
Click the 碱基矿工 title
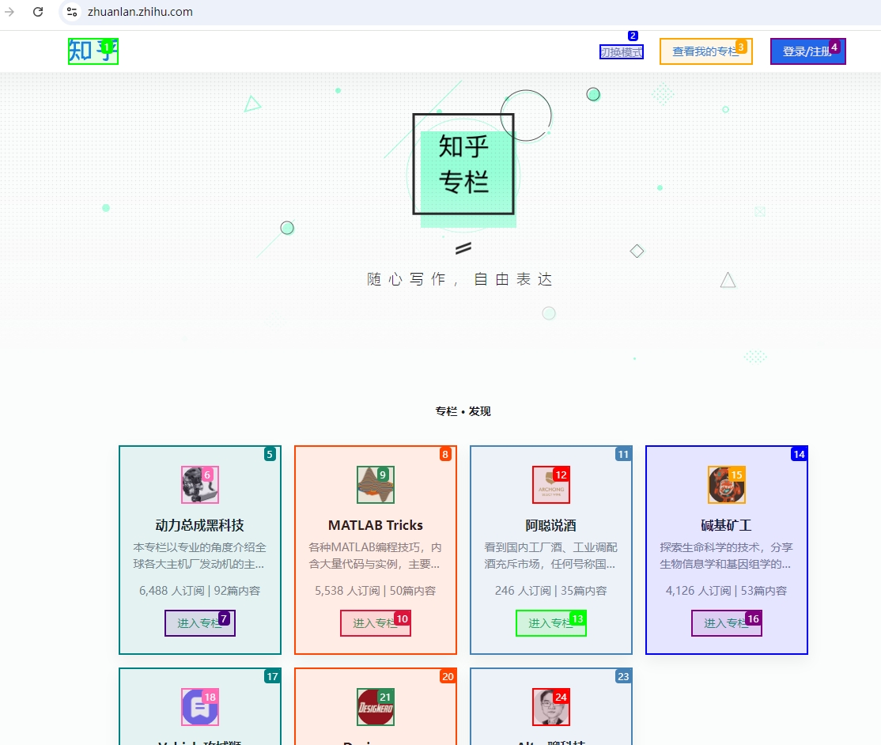pyautogui.click(x=727, y=525)
